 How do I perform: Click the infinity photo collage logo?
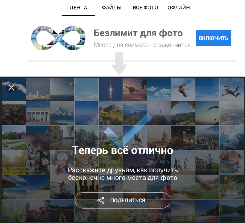58,38
